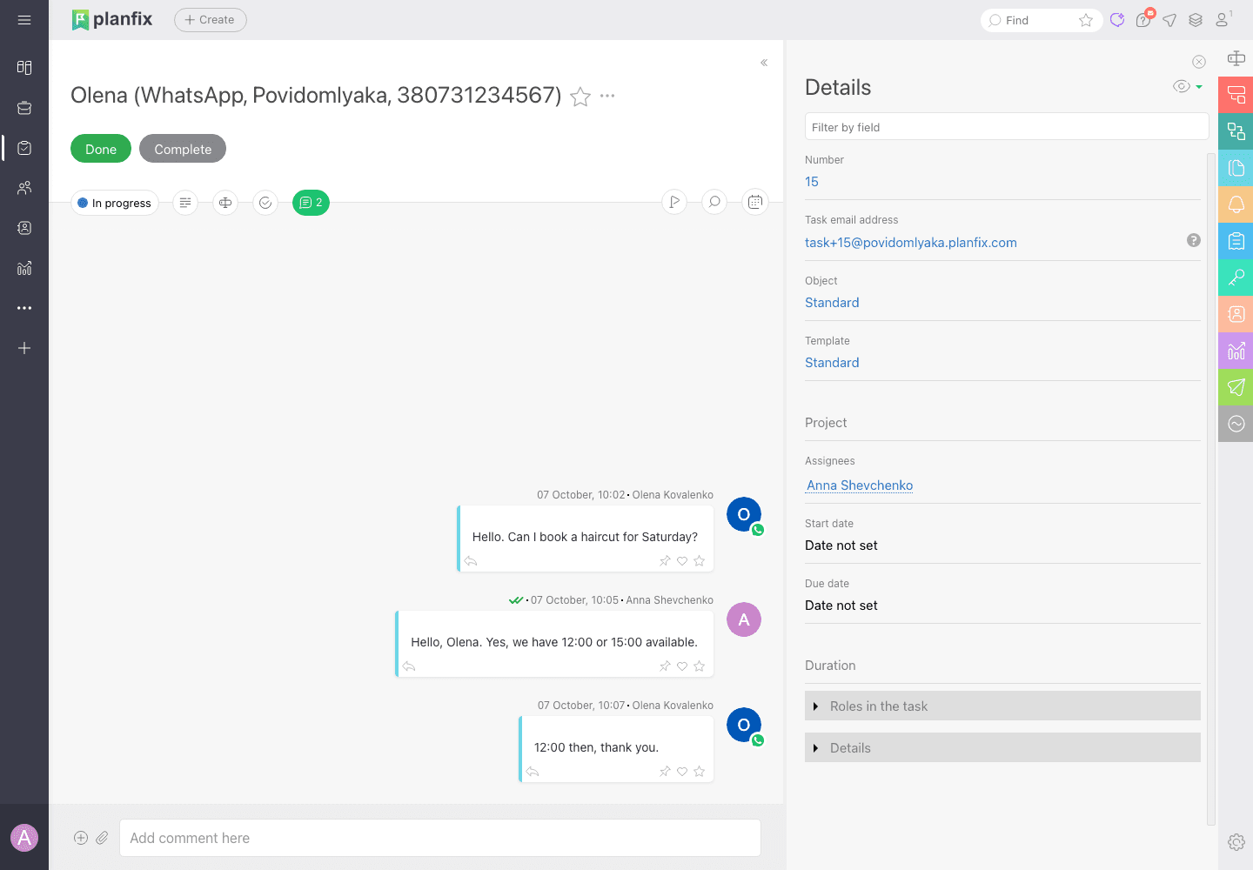Star the Olena task title

point(580,97)
